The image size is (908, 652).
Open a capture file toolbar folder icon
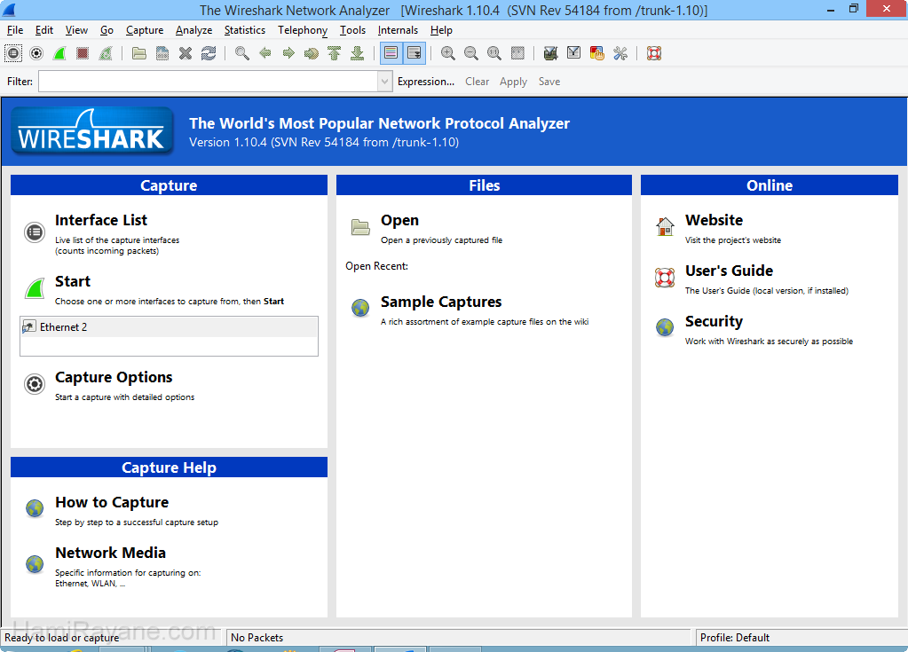(139, 53)
